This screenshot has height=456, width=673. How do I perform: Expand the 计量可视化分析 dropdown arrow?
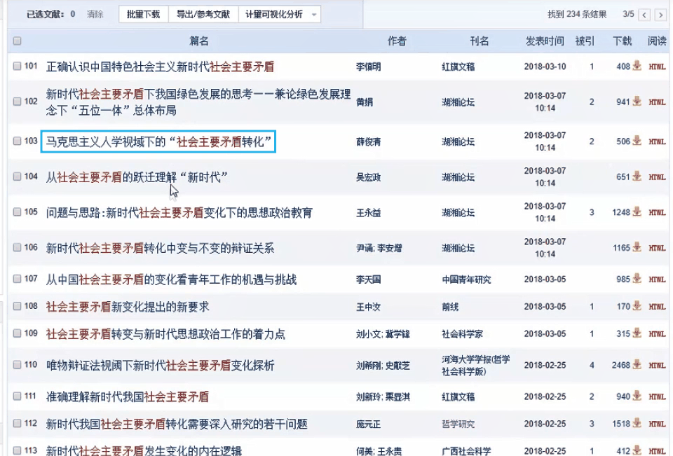tap(314, 15)
